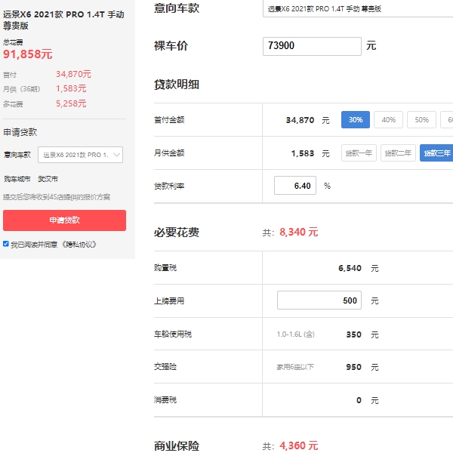The width and height of the screenshot is (453, 453).
Task: Click the 裸车价 input showing 73900
Action: point(313,46)
